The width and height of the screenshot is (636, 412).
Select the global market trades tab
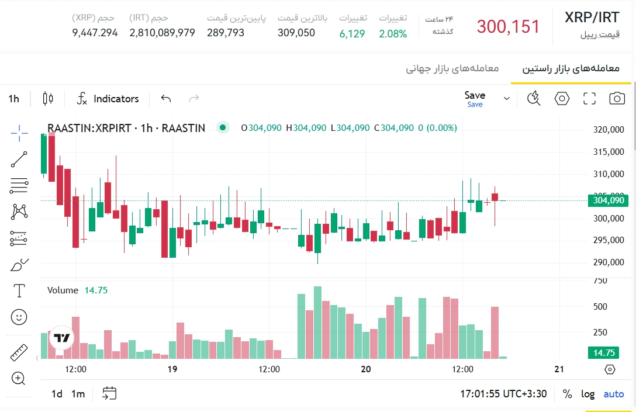pyautogui.click(x=452, y=68)
